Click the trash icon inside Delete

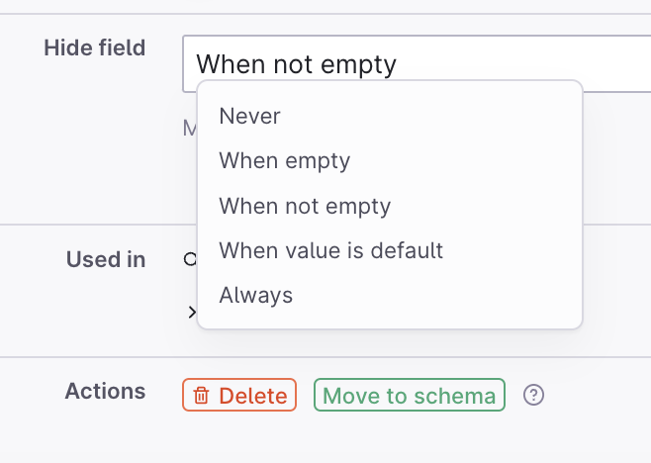click(201, 396)
